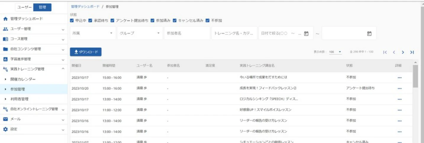Screen dimensions: 424x143
Task: Sort by the 開催日 column header
Action: coord(76,66)
